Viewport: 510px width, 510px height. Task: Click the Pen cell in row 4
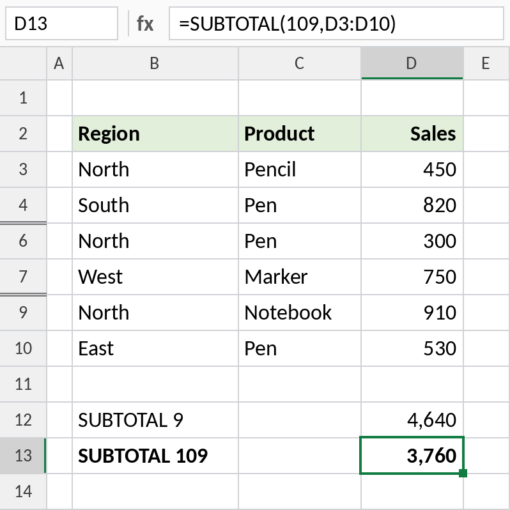[300, 205]
